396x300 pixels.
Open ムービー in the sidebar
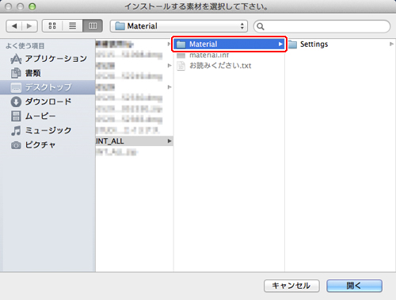[48, 116]
